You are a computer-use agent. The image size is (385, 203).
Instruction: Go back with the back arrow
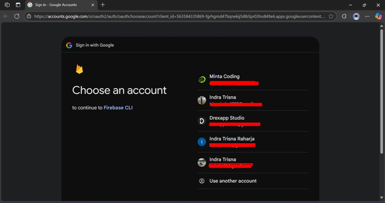[x=6, y=16]
